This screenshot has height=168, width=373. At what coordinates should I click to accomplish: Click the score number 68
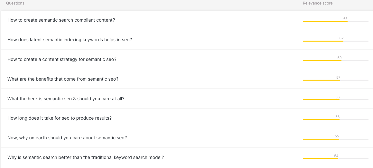tap(345, 19)
